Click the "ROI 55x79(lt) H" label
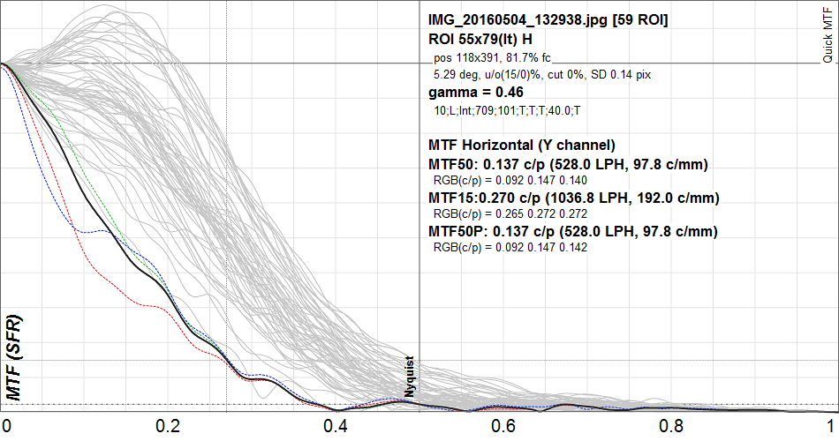The image size is (839, 441). pos(480,39)
